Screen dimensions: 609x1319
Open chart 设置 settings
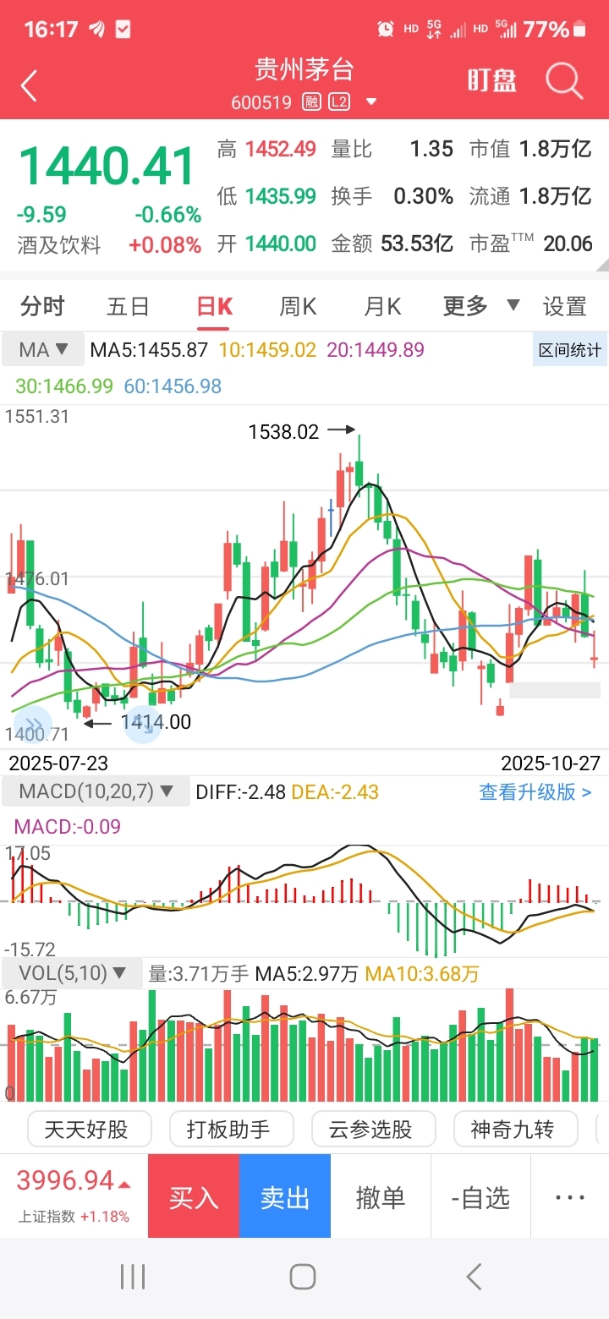click(x=565, y=306)
